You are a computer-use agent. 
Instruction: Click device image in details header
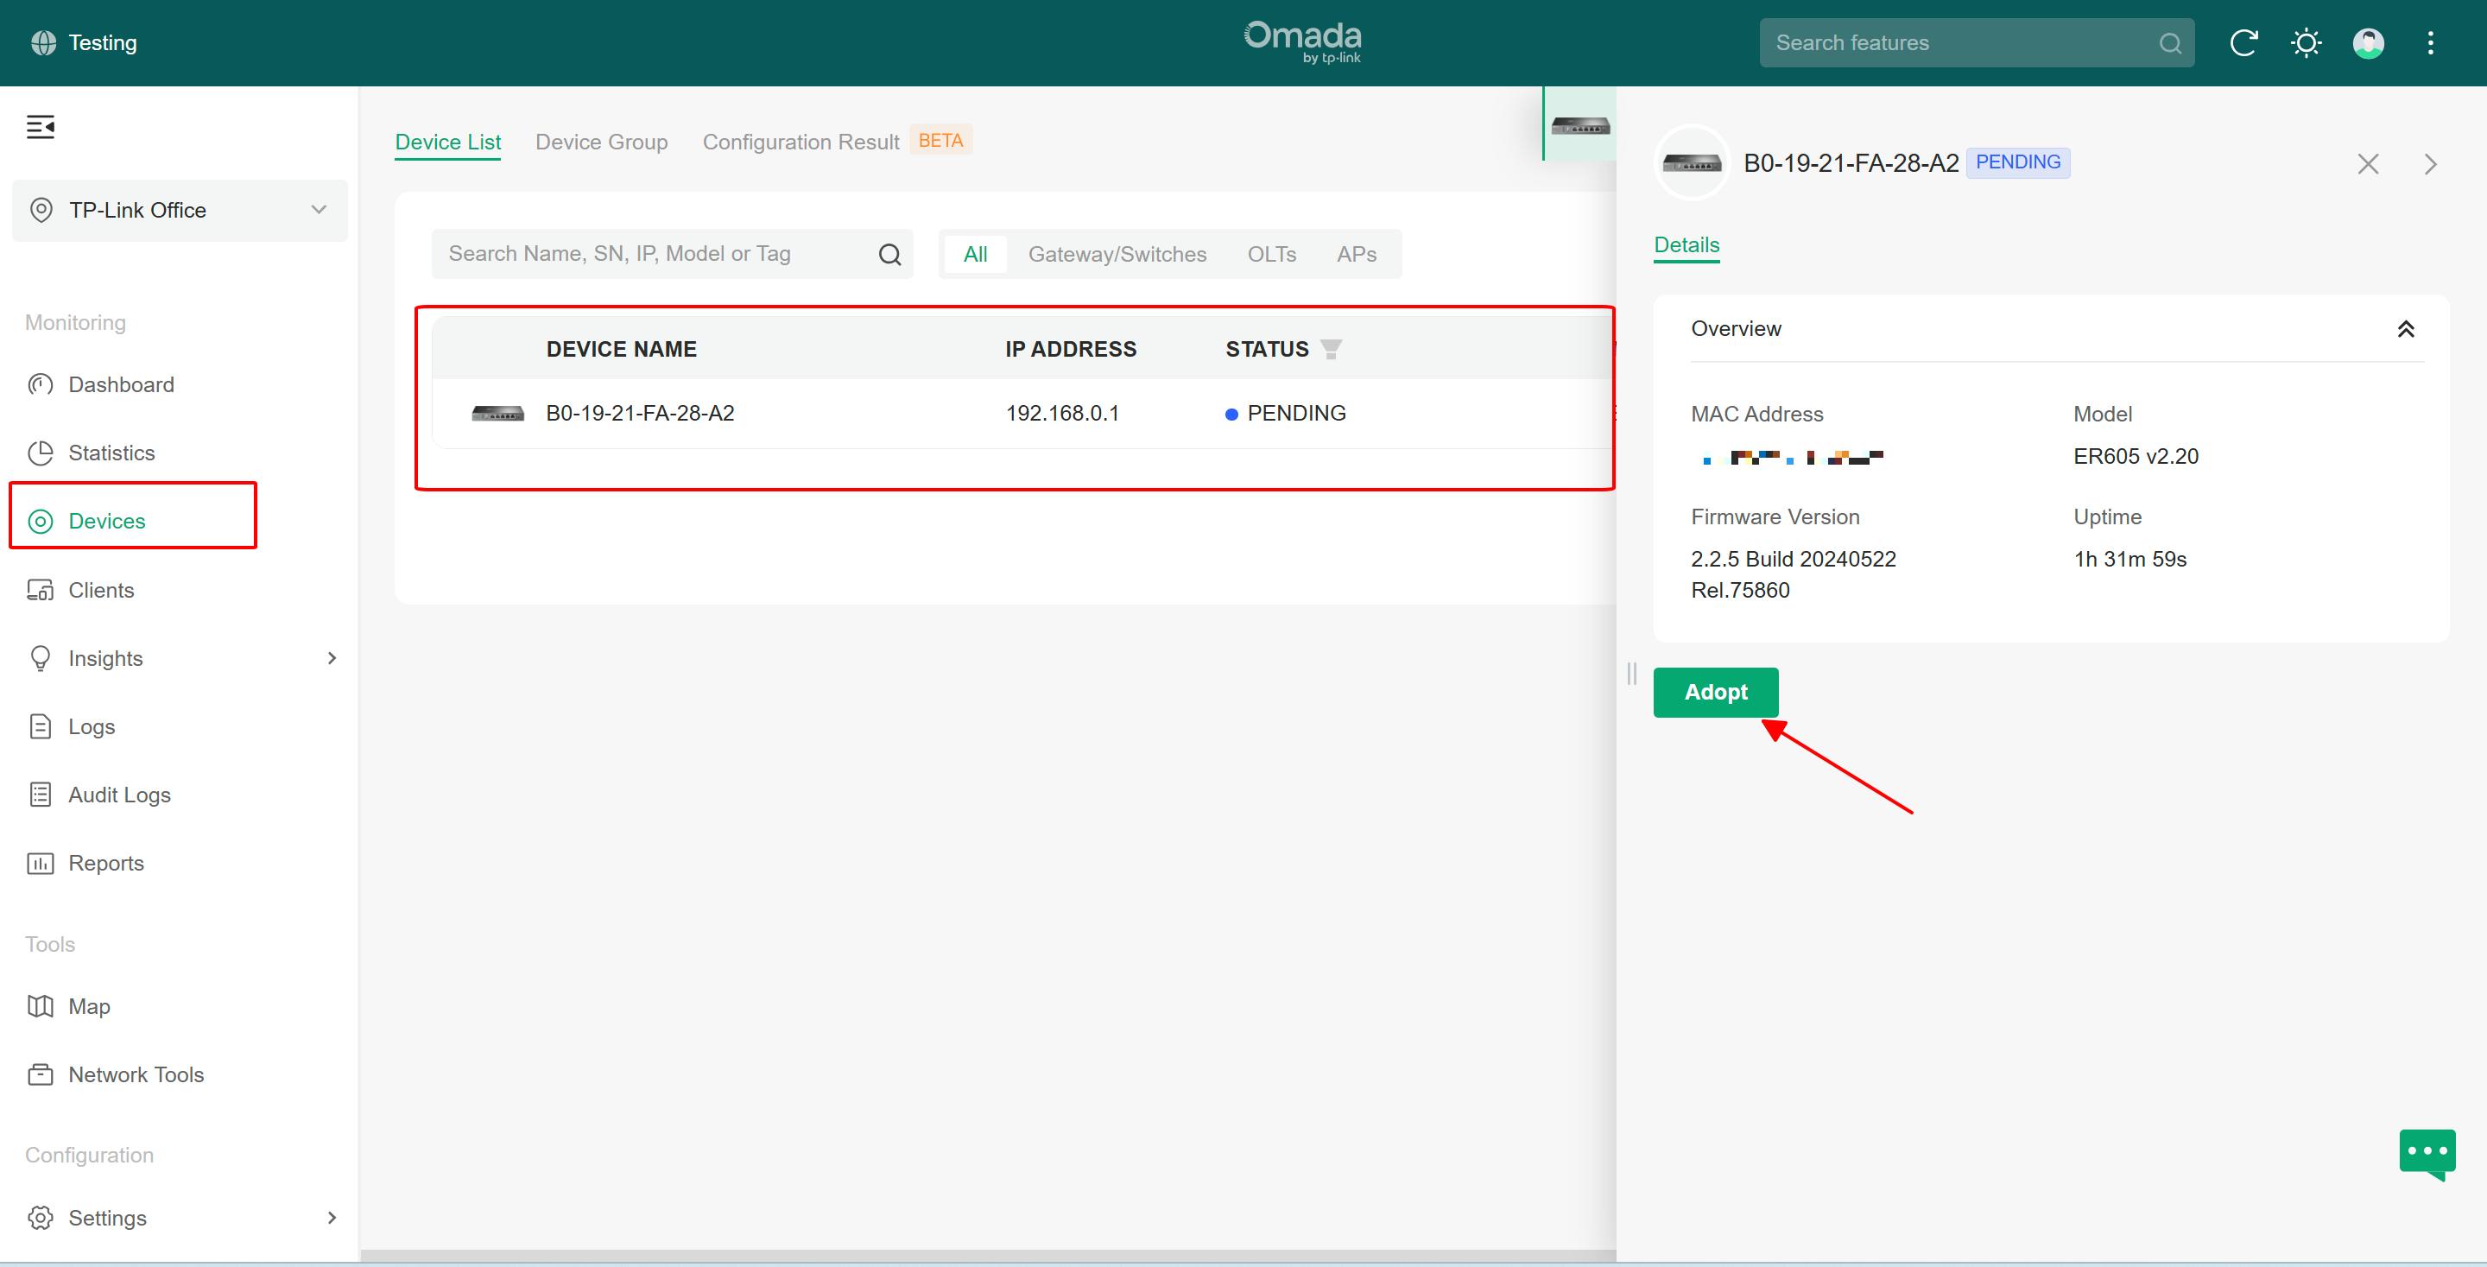[1692, 163]
